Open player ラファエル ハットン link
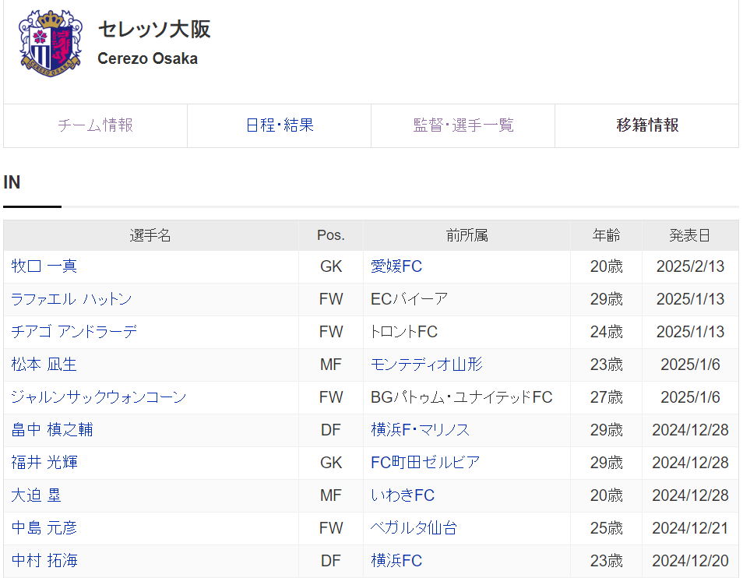743x578 pixels. pos(71,299)
